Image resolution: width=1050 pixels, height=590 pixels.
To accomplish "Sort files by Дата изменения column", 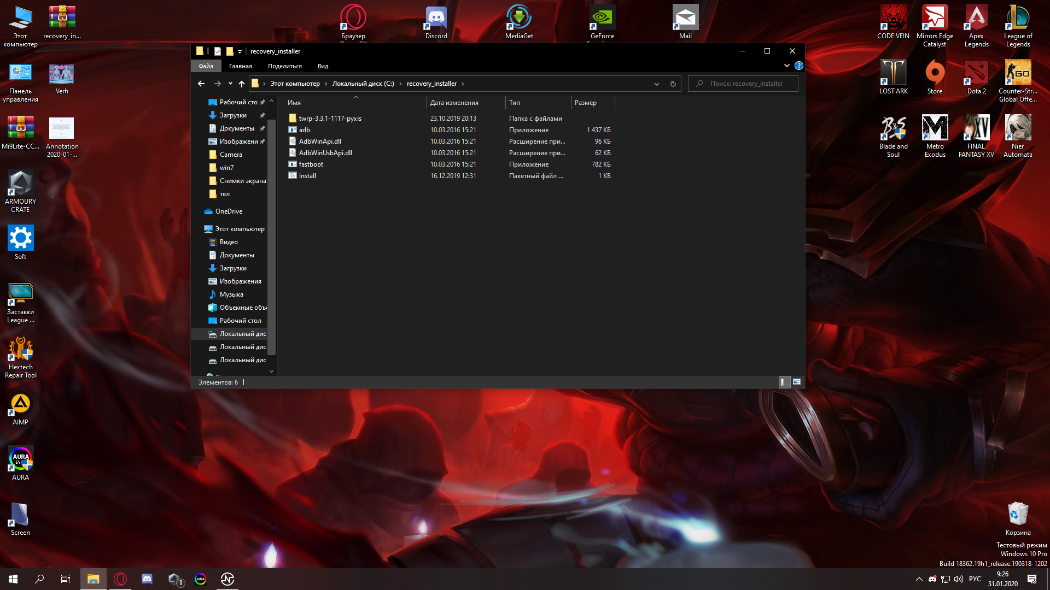I will click(466, 103).
